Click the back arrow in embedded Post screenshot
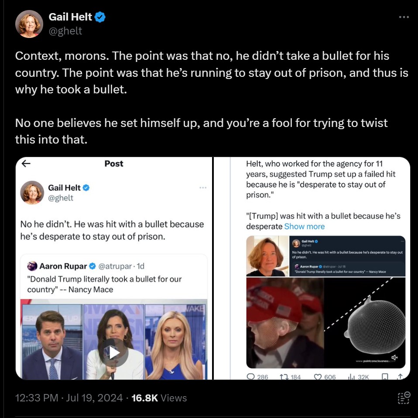418x418 pixels. click(x=26, y=164)
